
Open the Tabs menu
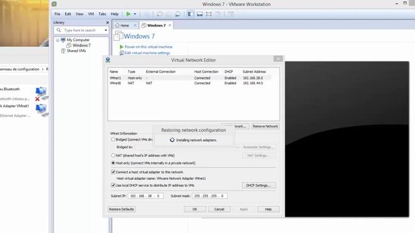[102, 14]
